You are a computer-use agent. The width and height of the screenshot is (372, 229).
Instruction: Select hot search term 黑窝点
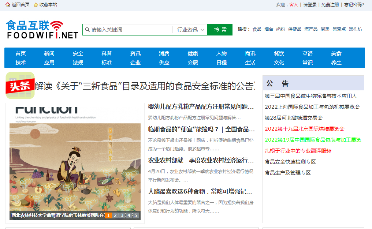click(339, 29)
